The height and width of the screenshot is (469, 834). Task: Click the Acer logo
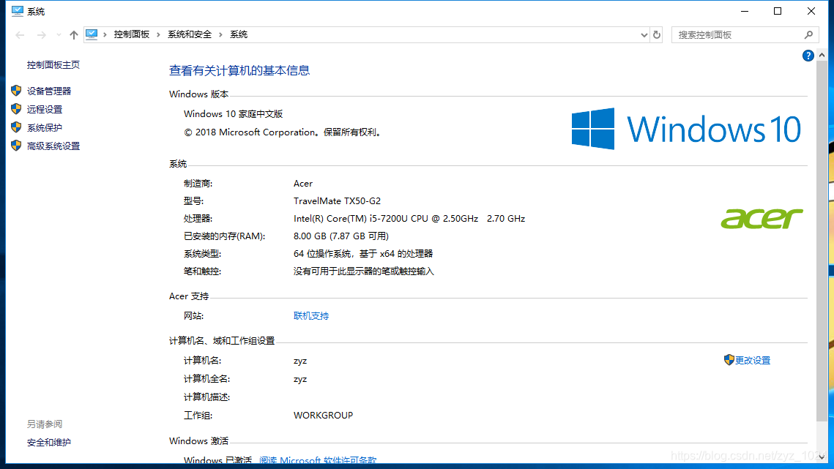click(762, 219)
